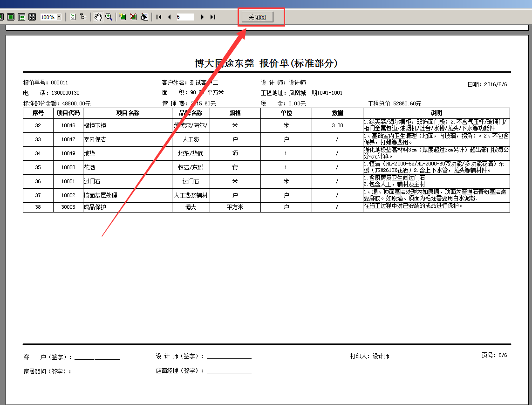Click the 说明 column header
This screenshot has width=532, height=405.
[436, 113]
